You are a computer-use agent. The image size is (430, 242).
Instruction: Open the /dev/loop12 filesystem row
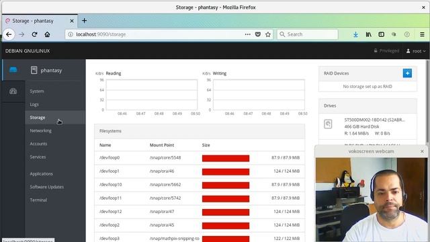pos(200,212)
